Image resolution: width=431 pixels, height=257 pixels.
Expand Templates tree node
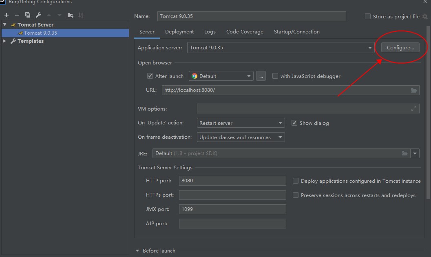point(4,41)
